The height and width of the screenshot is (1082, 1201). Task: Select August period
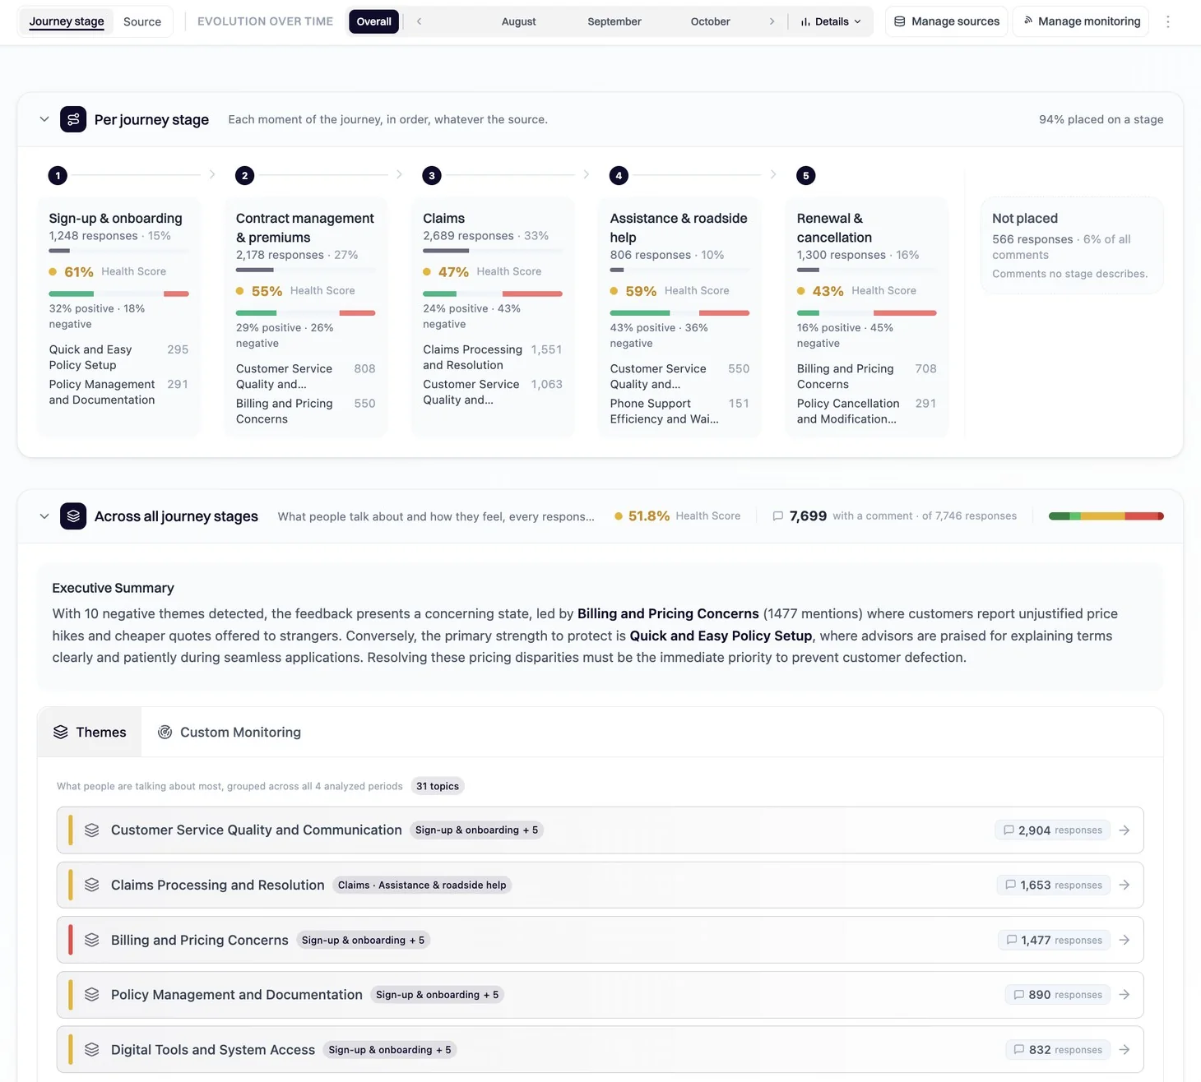tap(518, 21)
